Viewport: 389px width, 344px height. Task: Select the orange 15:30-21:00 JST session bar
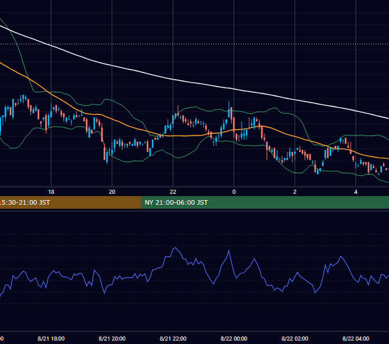70,202
